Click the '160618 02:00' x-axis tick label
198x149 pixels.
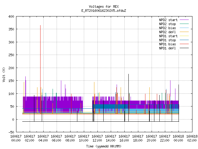(192, 138)
